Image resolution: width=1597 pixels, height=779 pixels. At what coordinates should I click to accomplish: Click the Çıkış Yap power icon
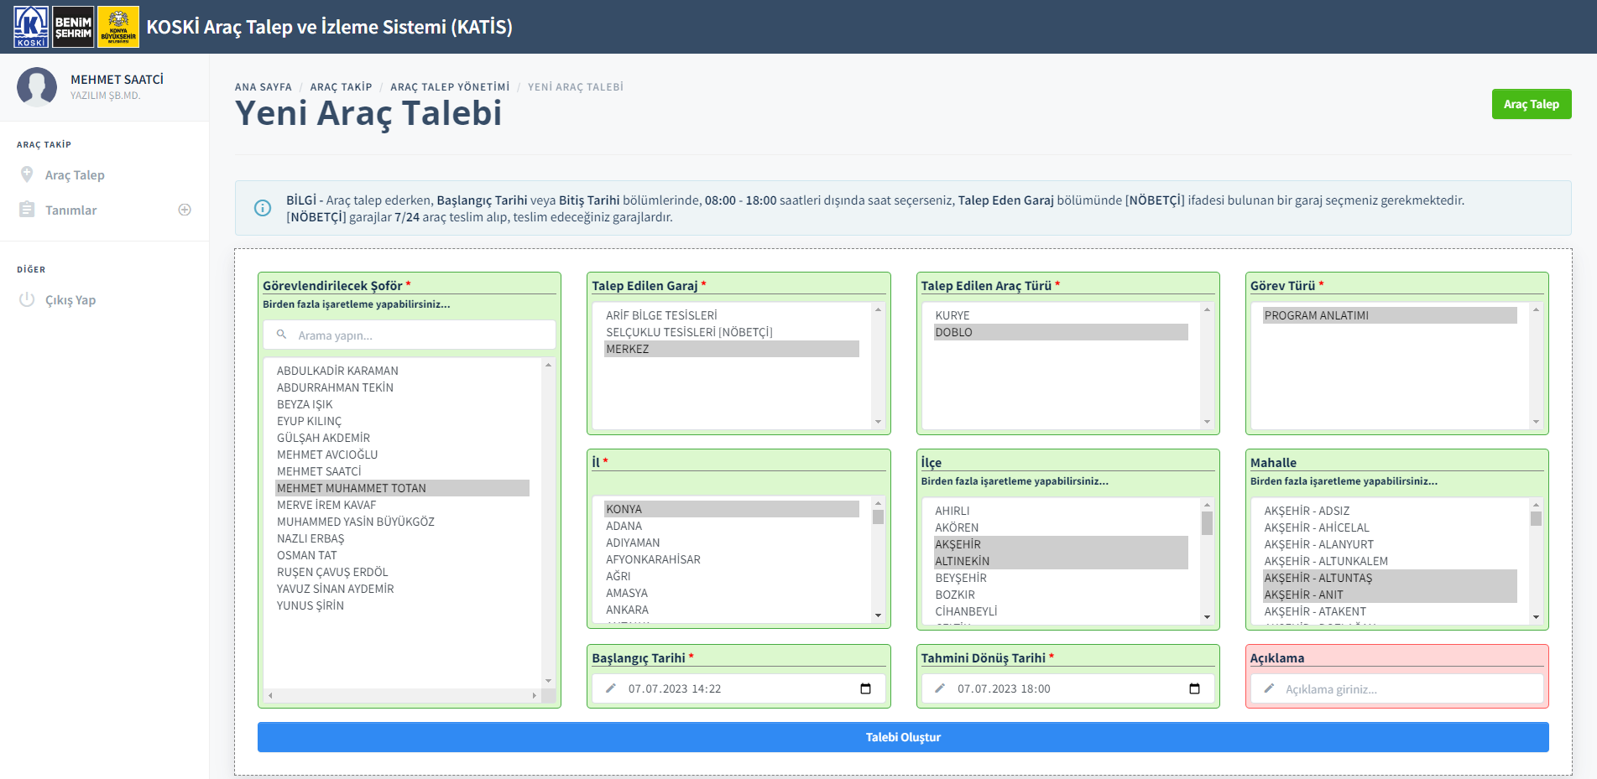click(27, 300)
